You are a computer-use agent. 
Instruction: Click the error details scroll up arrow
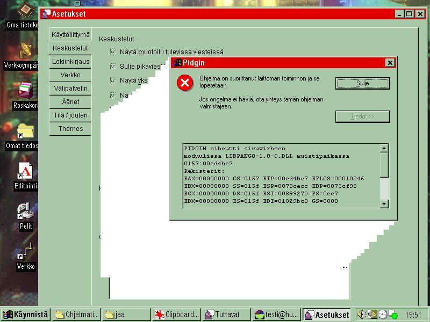click(384, 148)
